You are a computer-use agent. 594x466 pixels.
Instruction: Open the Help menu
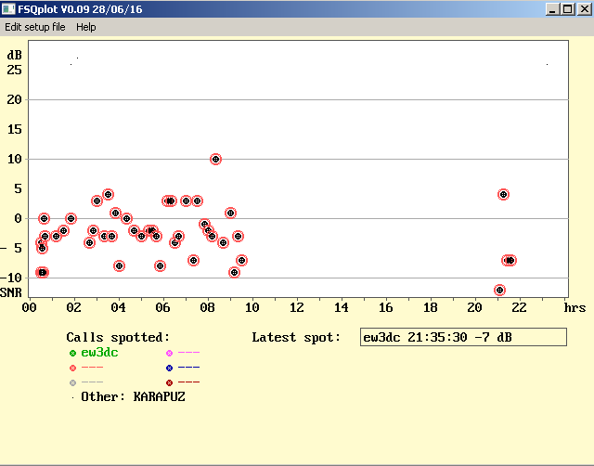coord(86,27)
